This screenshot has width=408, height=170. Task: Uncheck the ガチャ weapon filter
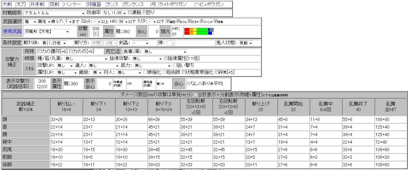(189, 21)
